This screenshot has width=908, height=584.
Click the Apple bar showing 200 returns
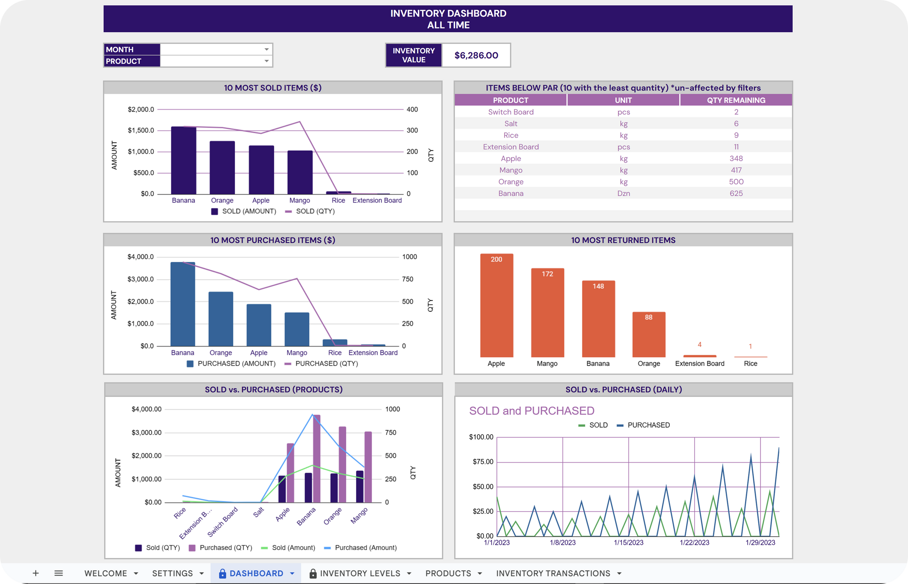point(496,305)
